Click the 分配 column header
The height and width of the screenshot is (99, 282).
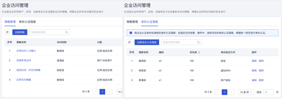click(99, 42)
